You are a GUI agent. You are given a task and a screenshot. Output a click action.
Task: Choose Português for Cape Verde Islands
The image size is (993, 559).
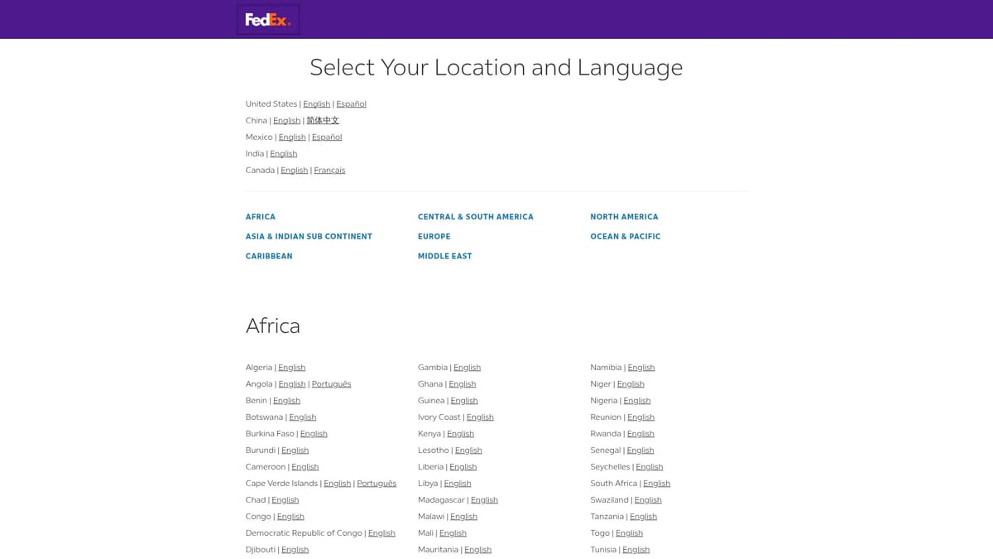coord(377,483)
